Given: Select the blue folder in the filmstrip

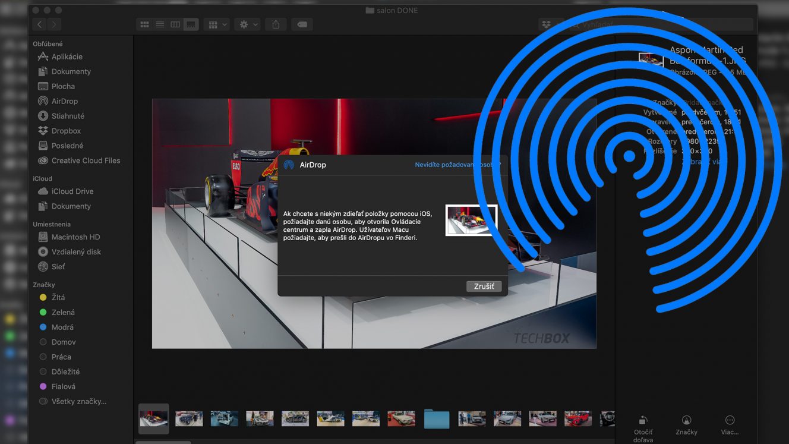Looking at the screenshot, I should tap(437, 418).
